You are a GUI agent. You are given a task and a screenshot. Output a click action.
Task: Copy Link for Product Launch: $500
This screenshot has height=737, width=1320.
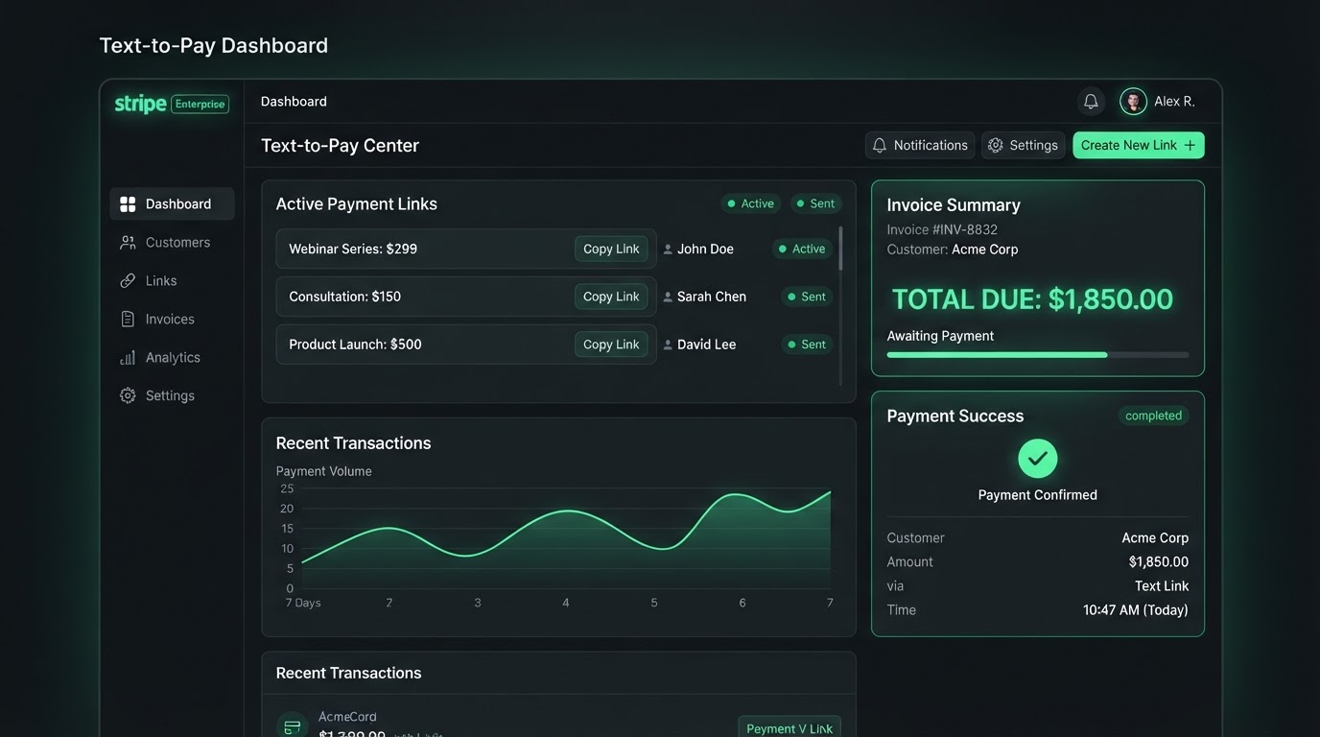pyautogui.click(x=611, y=345)
